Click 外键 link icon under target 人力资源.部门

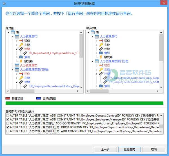click(x=101, y=49)
